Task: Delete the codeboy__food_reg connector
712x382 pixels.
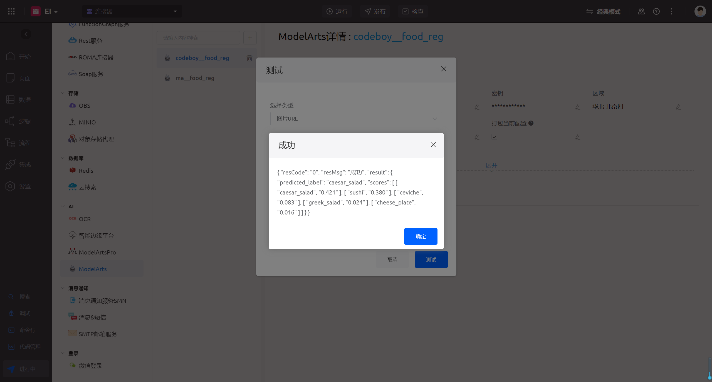Action: tap(249, 58)
